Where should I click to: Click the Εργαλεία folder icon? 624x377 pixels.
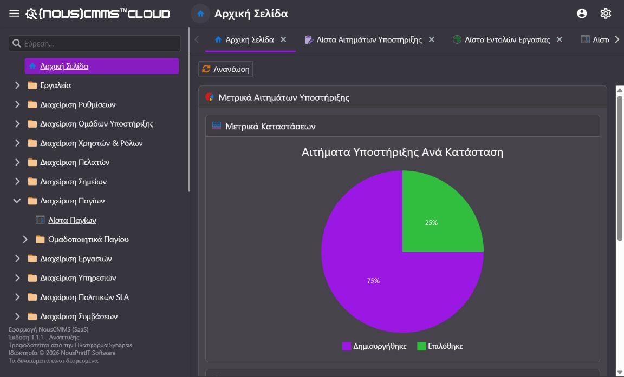pos(32,85)
